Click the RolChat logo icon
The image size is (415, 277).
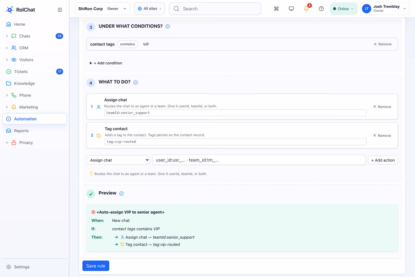tap(10, 10)
